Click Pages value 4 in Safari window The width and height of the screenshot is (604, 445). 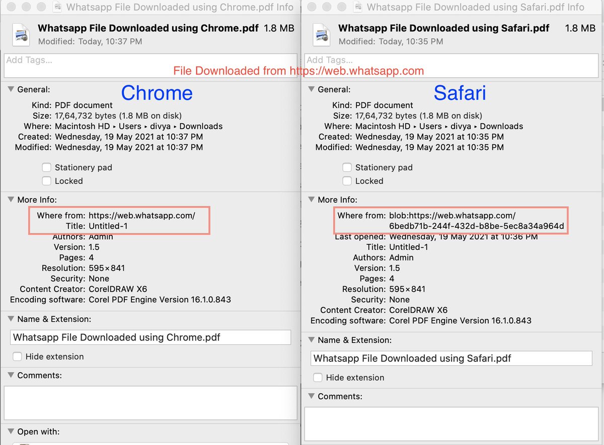392,279
